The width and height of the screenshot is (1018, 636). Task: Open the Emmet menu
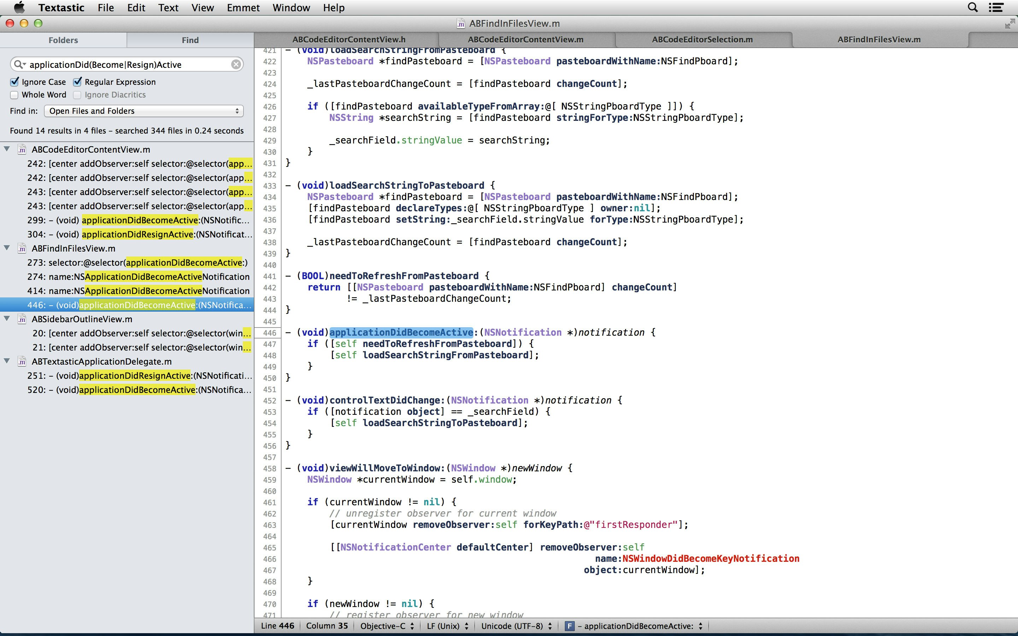(243, 7)
